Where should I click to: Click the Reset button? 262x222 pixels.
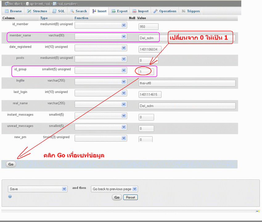pos(130,197)
